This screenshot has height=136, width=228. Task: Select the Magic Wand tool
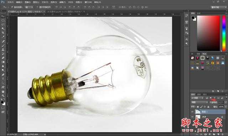point(3,28)
